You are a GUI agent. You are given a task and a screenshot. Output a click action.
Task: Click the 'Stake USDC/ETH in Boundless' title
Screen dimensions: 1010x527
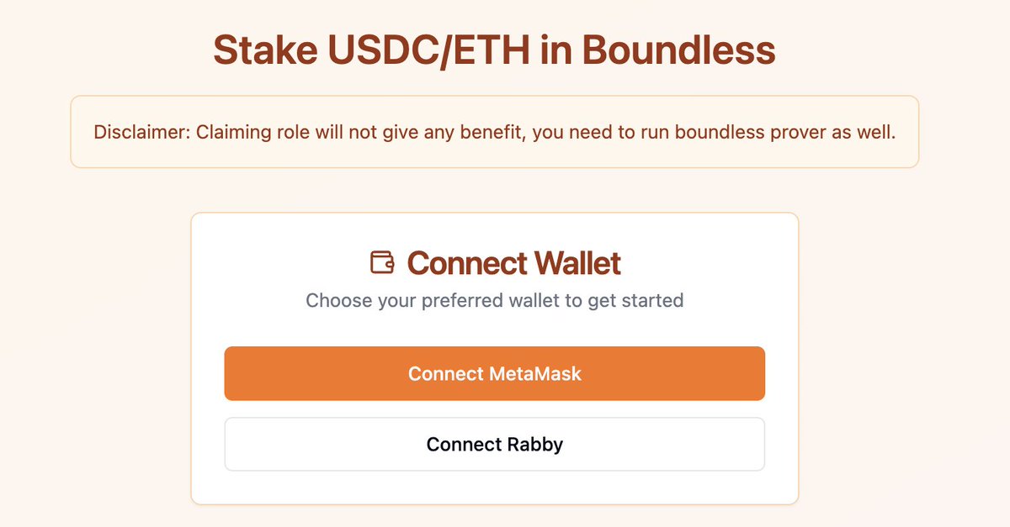click(x=494, y=50)
